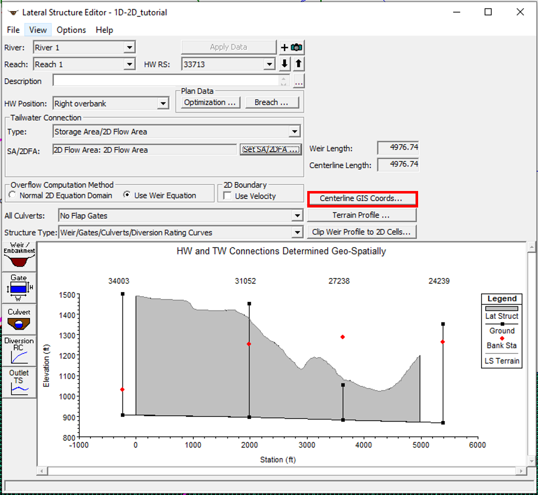Go to next downstream river station arrow

point(285,64)
